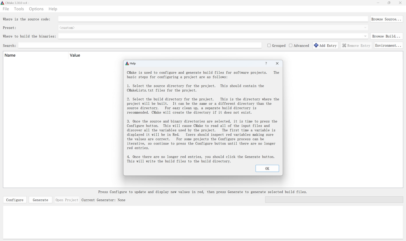The width and height of the screenshot is (406, 241).
Task: Open the build binaries path dropdown
Action: [x=365, y=36]
